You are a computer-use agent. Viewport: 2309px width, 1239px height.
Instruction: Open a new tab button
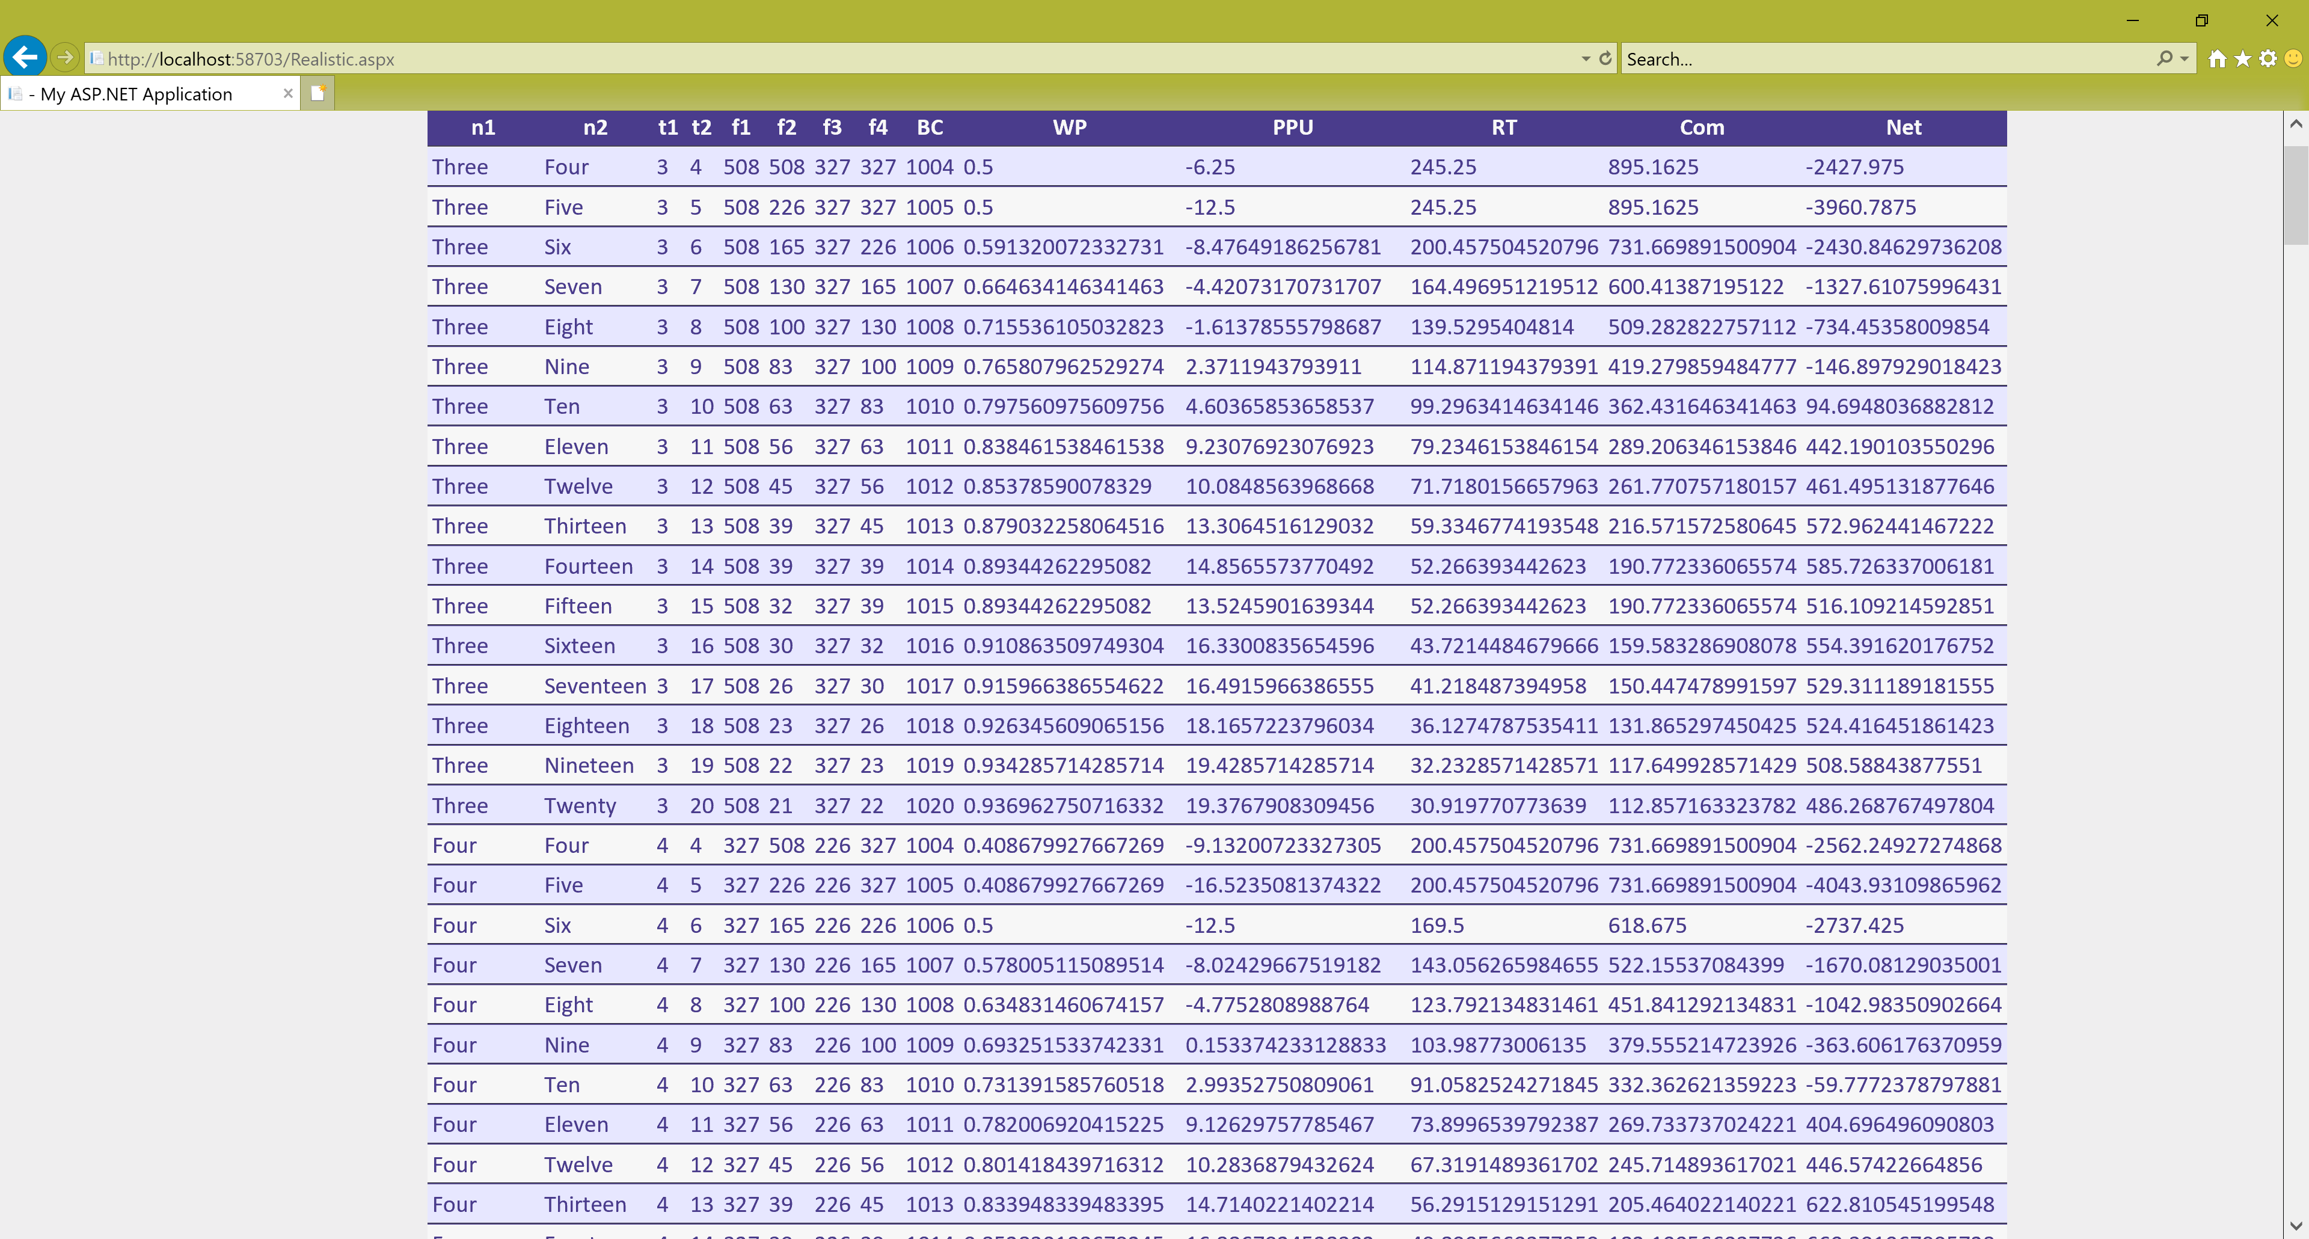[317, 93]
